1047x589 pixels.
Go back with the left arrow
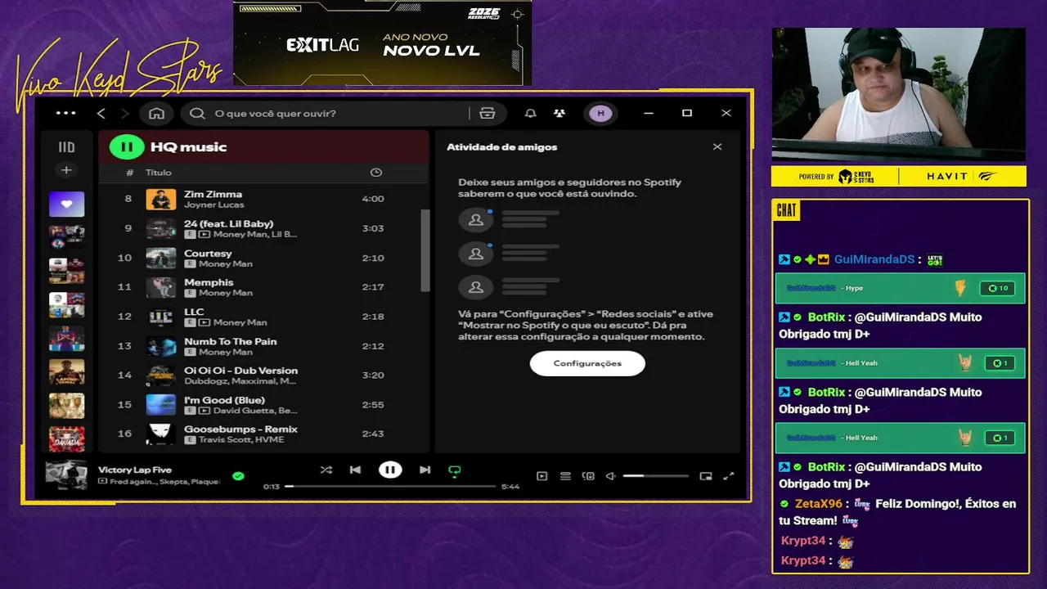tap(101, 113)
